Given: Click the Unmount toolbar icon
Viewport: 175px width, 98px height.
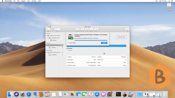Looking at the screenshot, I should (x=96, y=29).
